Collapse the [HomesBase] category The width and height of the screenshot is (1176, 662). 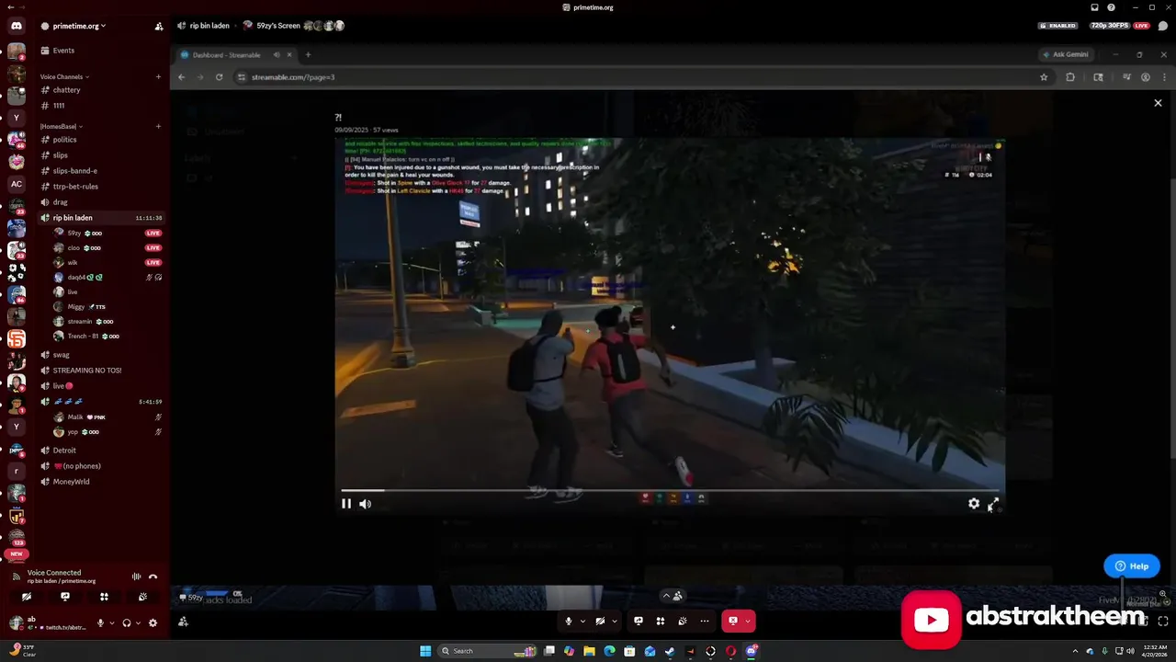61,126
